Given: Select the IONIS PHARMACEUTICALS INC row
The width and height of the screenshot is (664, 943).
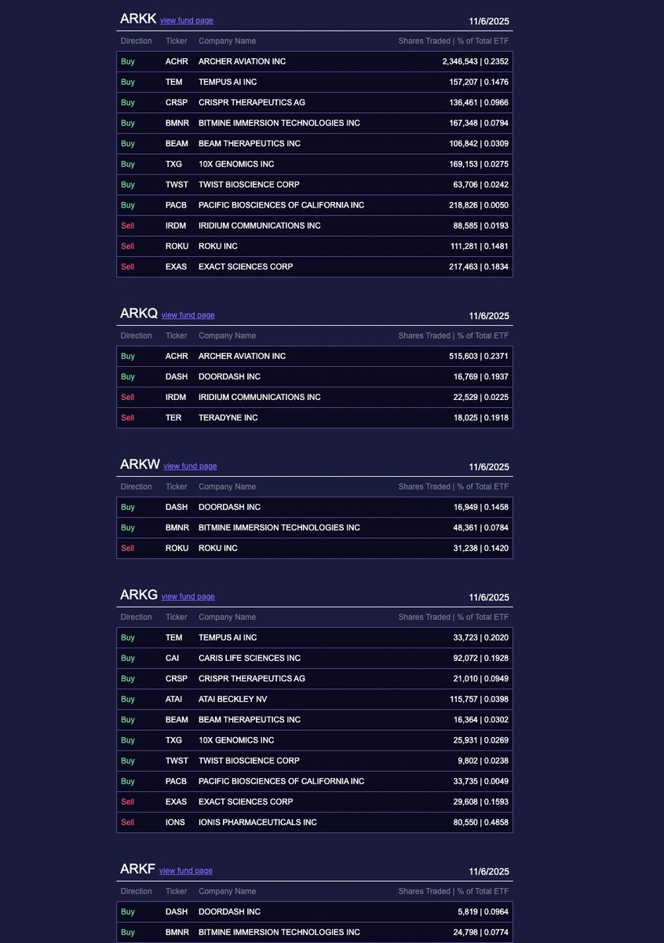Looking at the screenshot, I should [314, 822].
